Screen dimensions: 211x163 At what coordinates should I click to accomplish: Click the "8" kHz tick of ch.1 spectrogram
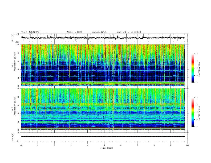(19, 53)
